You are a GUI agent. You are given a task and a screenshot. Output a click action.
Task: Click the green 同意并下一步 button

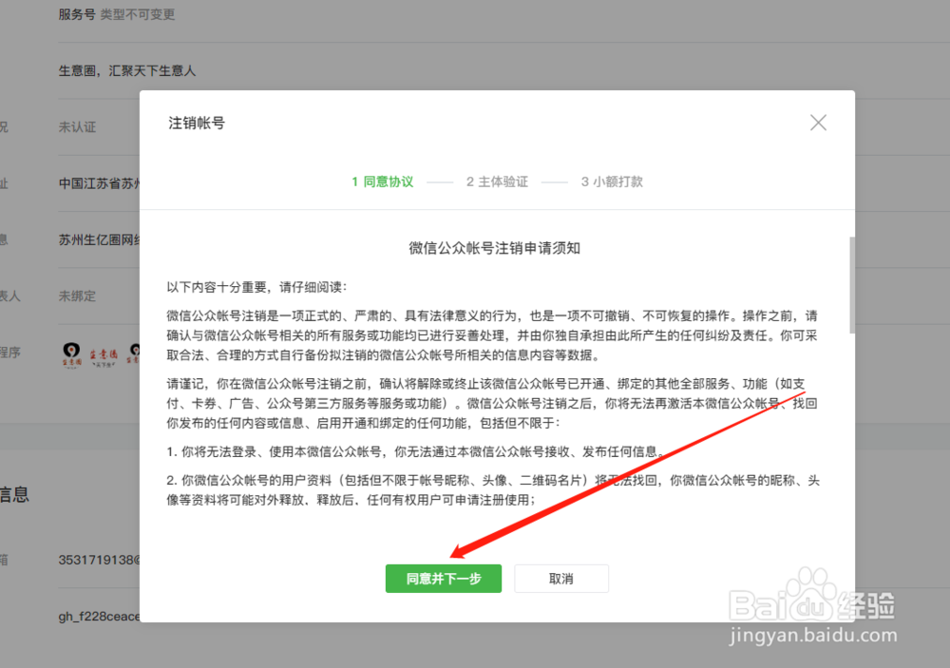point(444,579)
